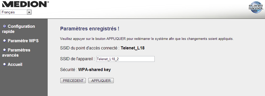Select the bullet icon beside Paramètres avancés
The height and width of the screenshot is (96, 265).
click(x=5, y=50)
